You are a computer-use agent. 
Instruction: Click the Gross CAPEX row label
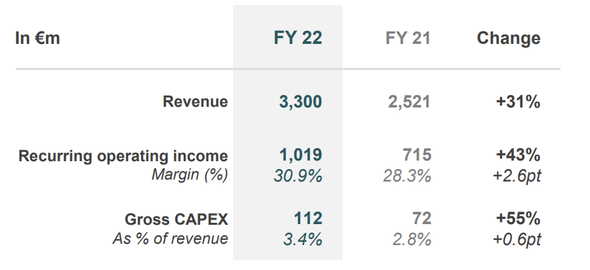pyautogui.click(x=177, y=220)
